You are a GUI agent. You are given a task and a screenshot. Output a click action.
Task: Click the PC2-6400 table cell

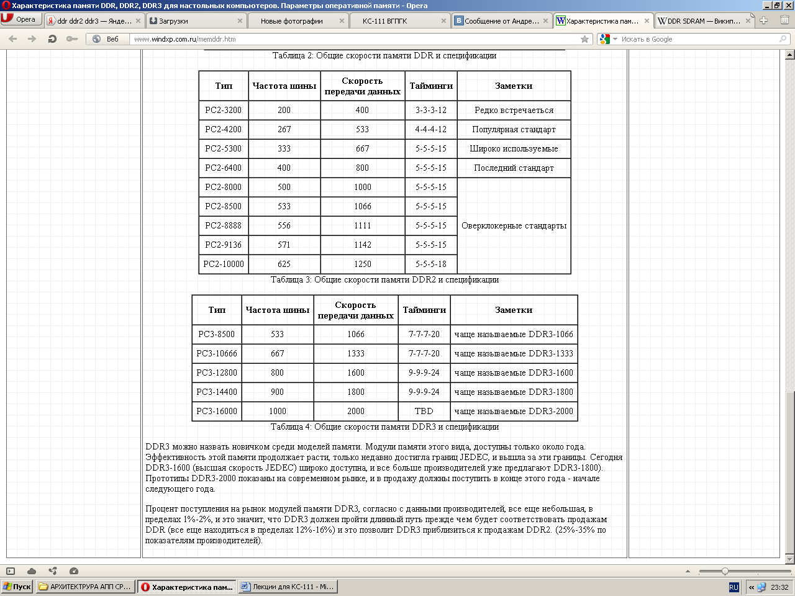coord(224,168)
